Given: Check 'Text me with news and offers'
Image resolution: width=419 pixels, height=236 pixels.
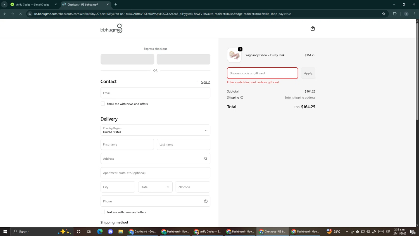Looking at the screenshot, I should [103, 212].
